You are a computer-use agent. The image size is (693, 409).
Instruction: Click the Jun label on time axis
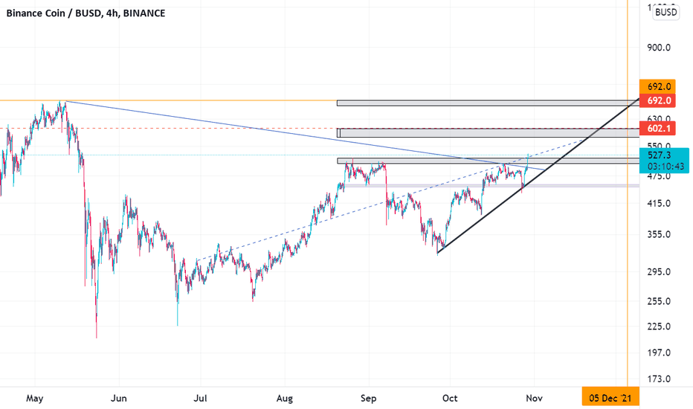point(118,399)
